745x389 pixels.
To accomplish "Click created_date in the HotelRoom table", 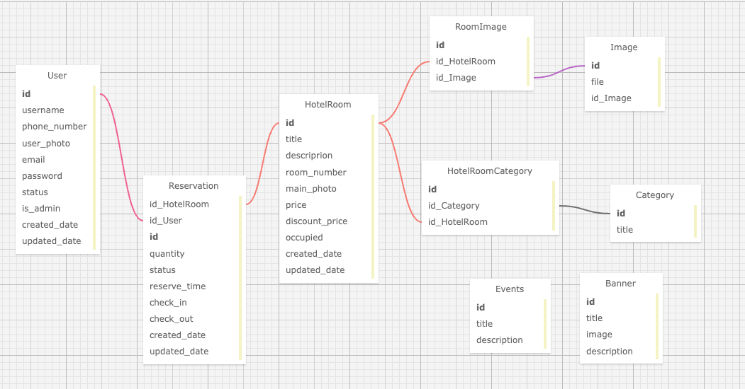I will [x=313, y=253].
